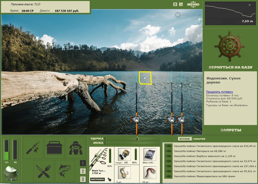Click the НАСТРОИТЬ button

click(x=97, y=179)
